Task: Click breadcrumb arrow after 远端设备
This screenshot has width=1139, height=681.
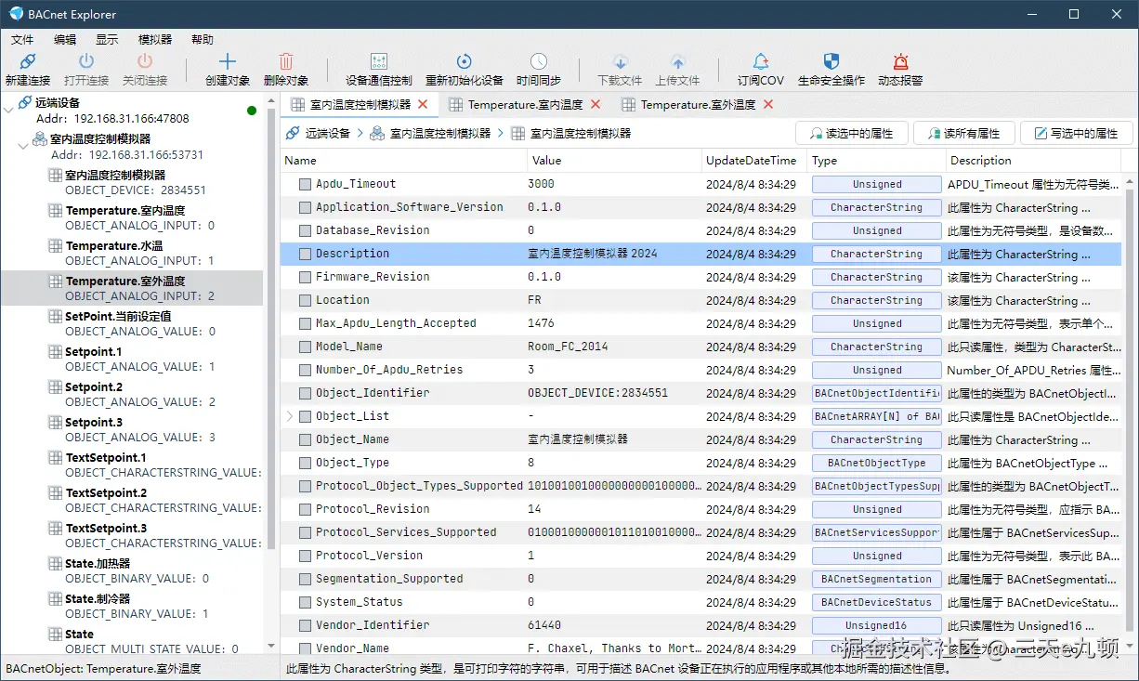Action: point(360,133)
